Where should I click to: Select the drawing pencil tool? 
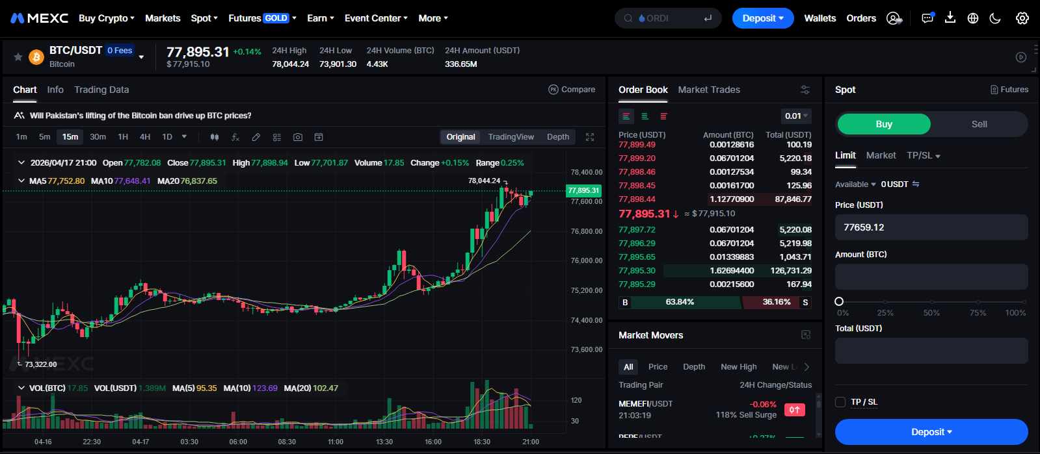click(256, 137)
